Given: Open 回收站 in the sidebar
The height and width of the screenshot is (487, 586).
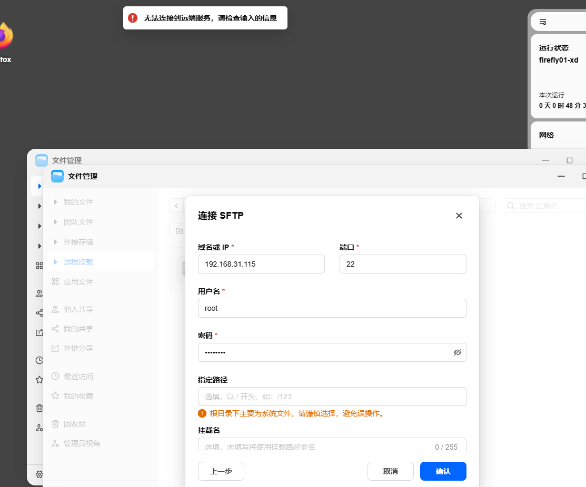Looking at the screenshot, I should tap(101, 424).
